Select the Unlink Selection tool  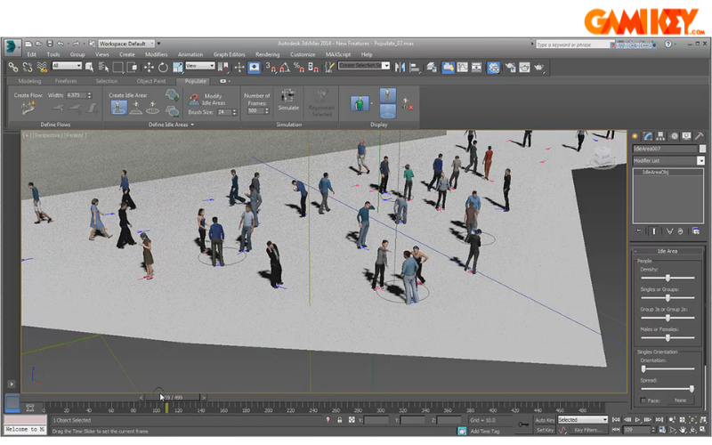pos(28,68)
